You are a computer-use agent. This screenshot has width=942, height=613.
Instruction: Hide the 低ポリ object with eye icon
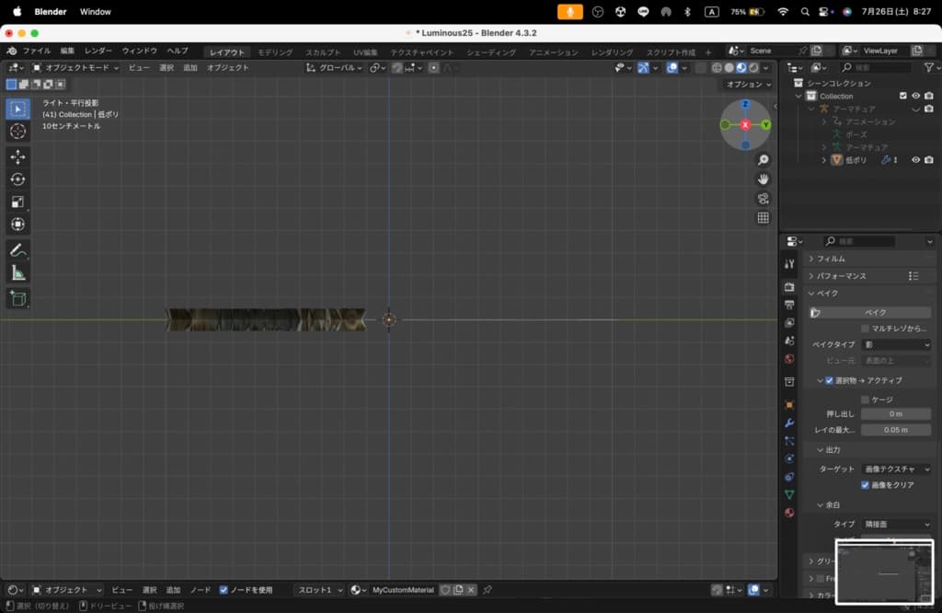tap(915, 160)
